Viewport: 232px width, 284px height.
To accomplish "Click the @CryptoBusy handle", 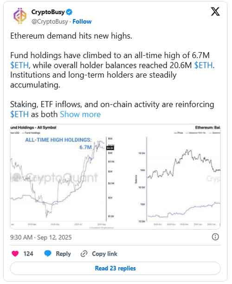I will (50, 21).
